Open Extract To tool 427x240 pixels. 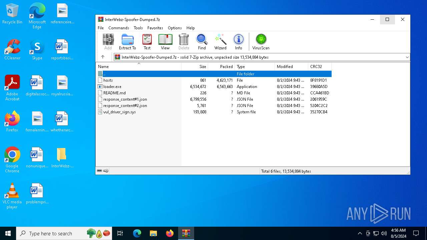tap(127, 42)
